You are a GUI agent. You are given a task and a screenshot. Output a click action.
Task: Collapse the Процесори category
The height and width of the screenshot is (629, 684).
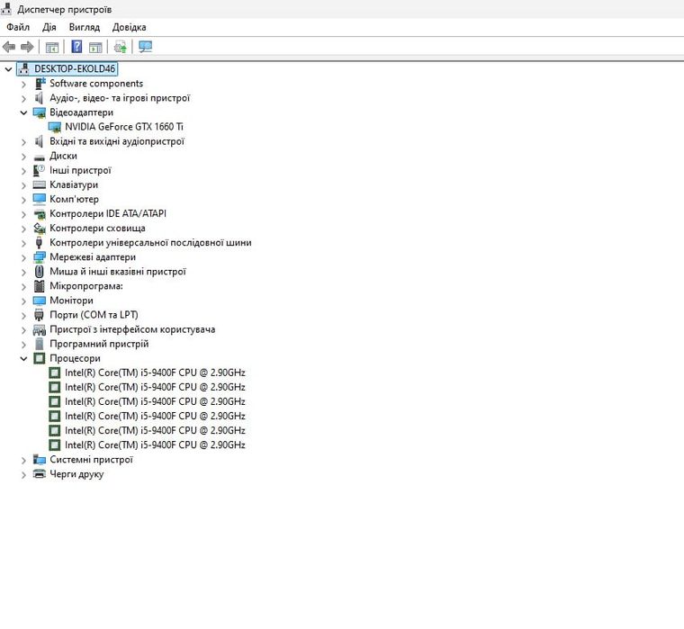pyautogui.click(x=23, y=358)
